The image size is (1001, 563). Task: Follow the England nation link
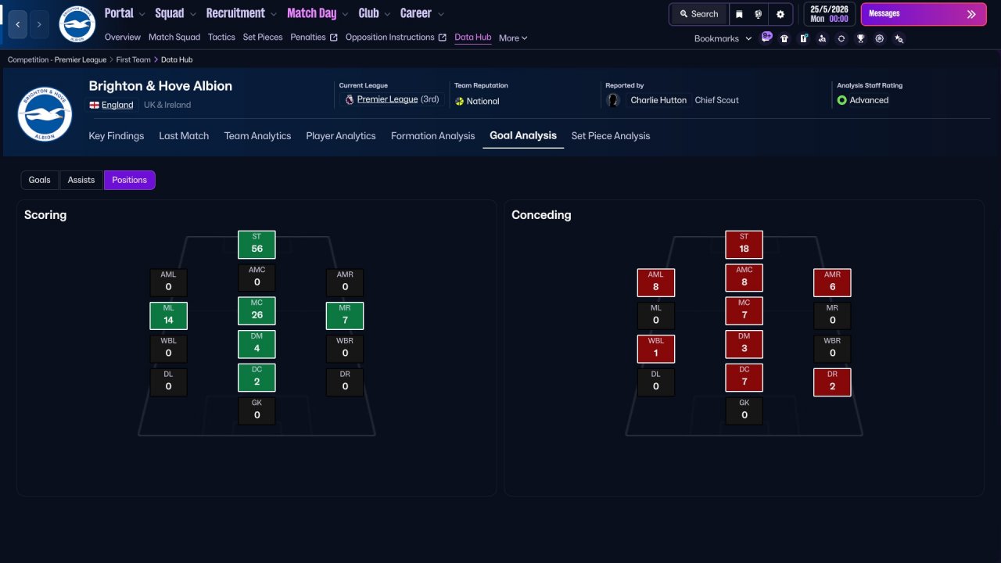coord(117,105)
